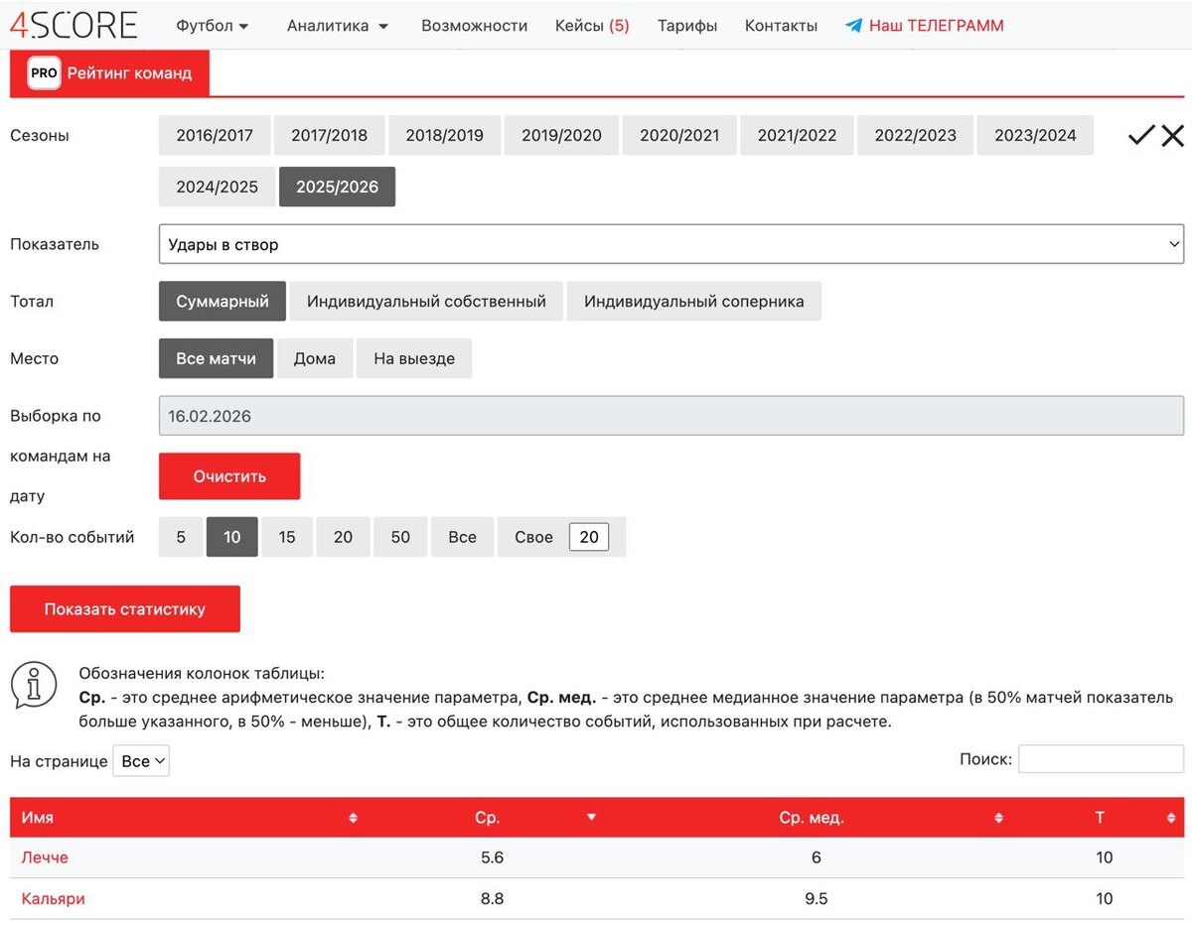Set event count to 50
Image resolution: width=1192 pixels, height=925 pixels.
[400, 537]
